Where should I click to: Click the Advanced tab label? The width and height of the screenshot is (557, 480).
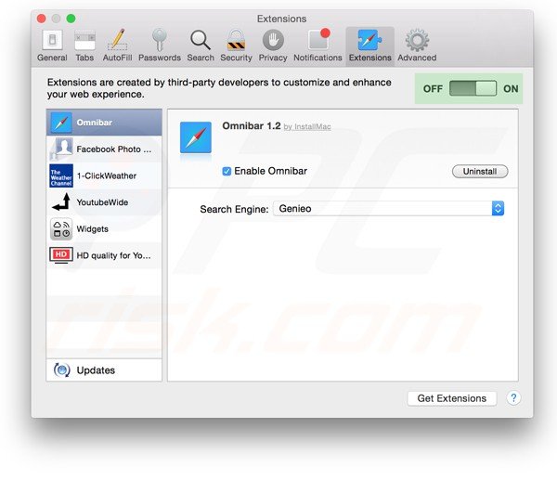(417, 58)
